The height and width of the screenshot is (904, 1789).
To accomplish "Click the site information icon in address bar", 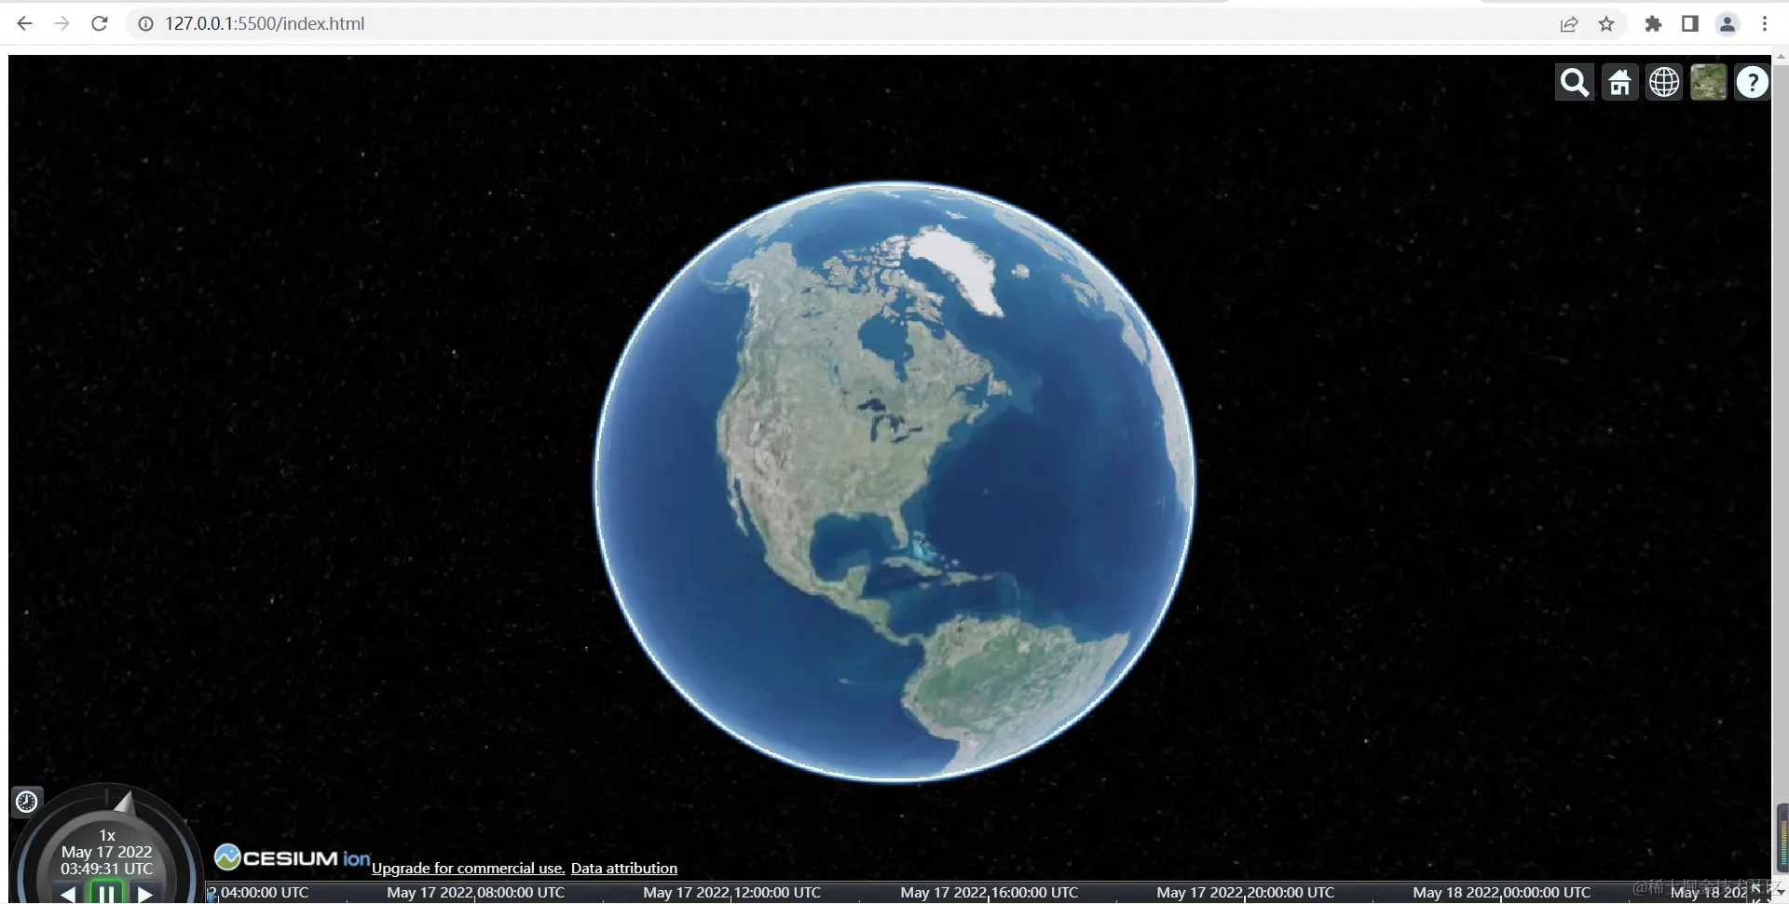I will (145, 24).
